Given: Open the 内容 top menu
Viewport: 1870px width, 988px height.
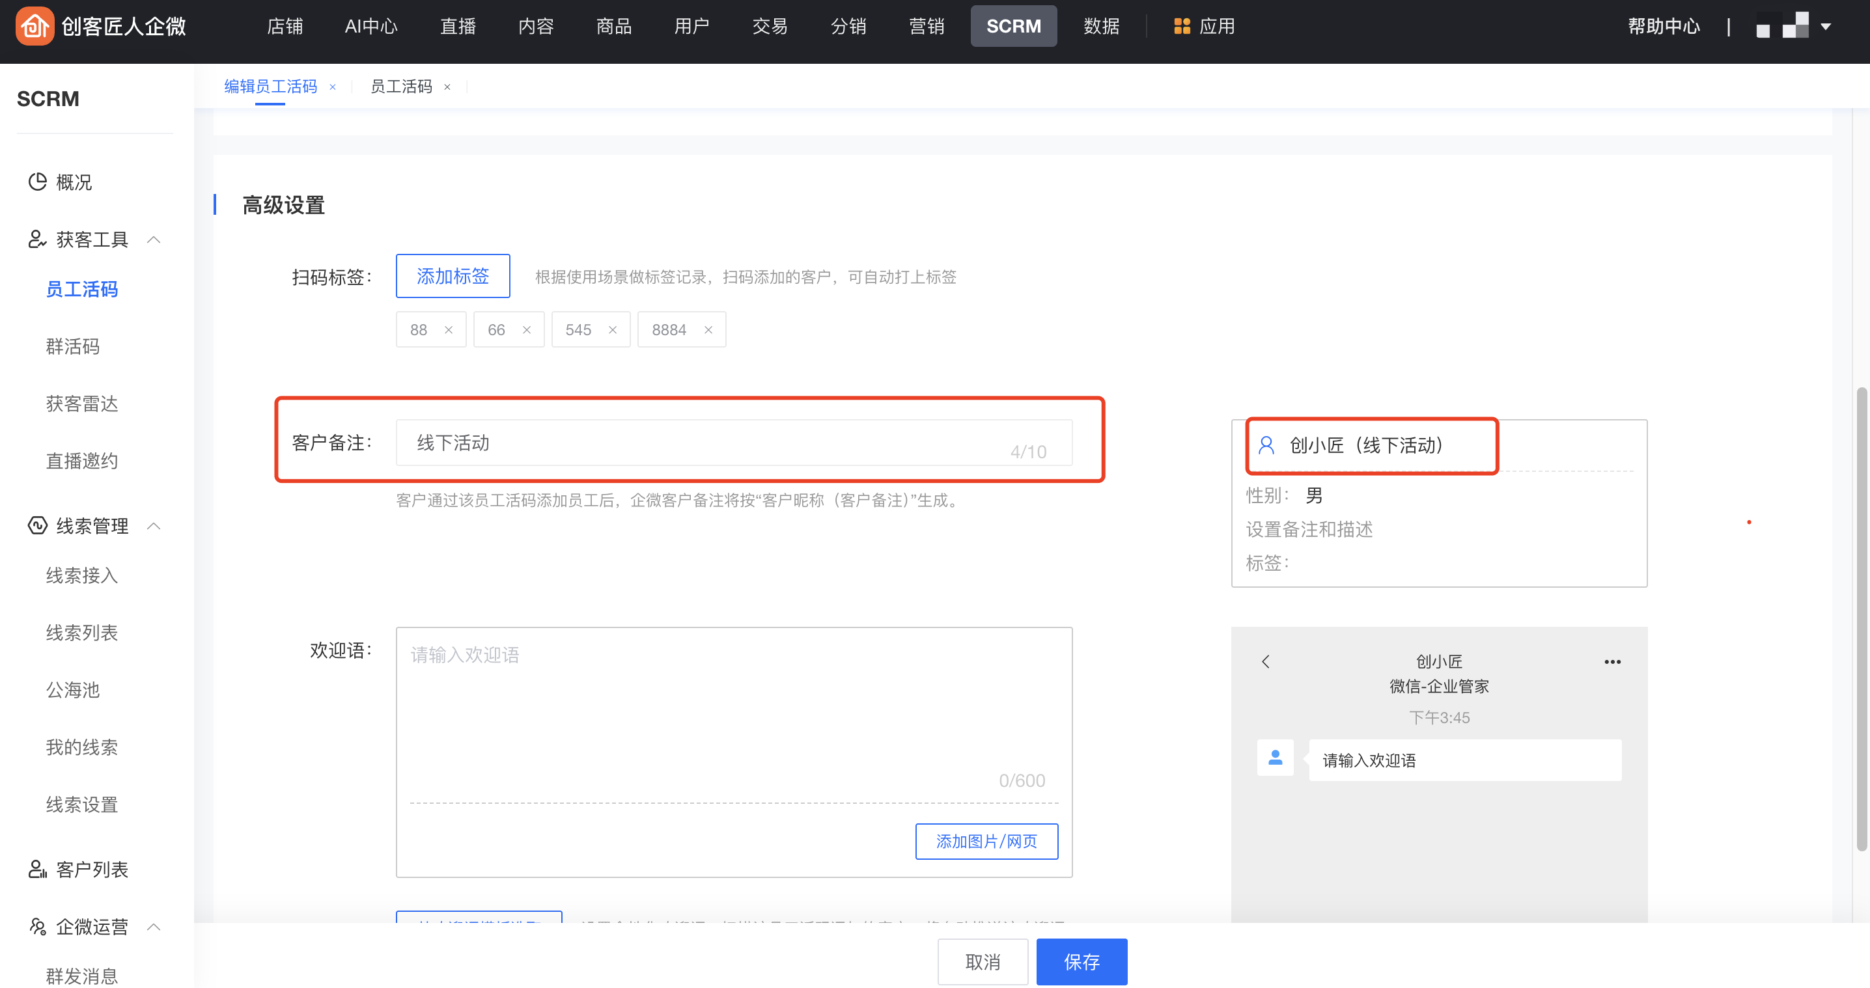Looking at the screenshot, I should click(x=536, y=27).
